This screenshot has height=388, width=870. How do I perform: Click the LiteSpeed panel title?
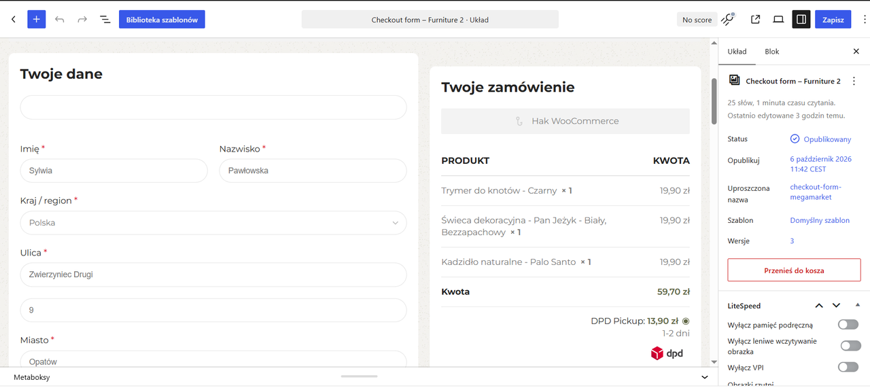point(744,306)
